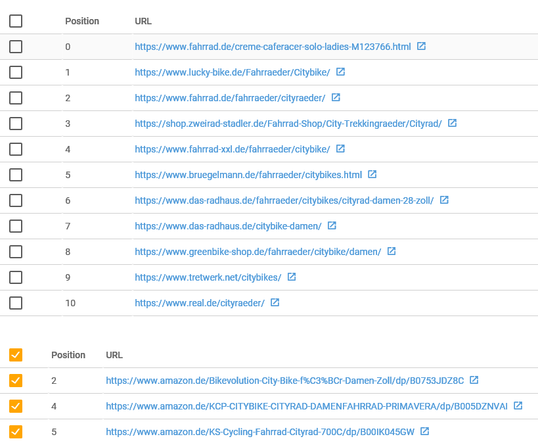
Task: Click external link icon beside real.de/cityraeder/
Action: coord(275,302)
